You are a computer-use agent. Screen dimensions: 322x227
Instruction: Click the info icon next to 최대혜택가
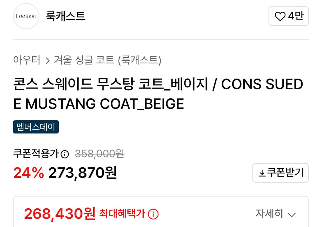point(154,214)
